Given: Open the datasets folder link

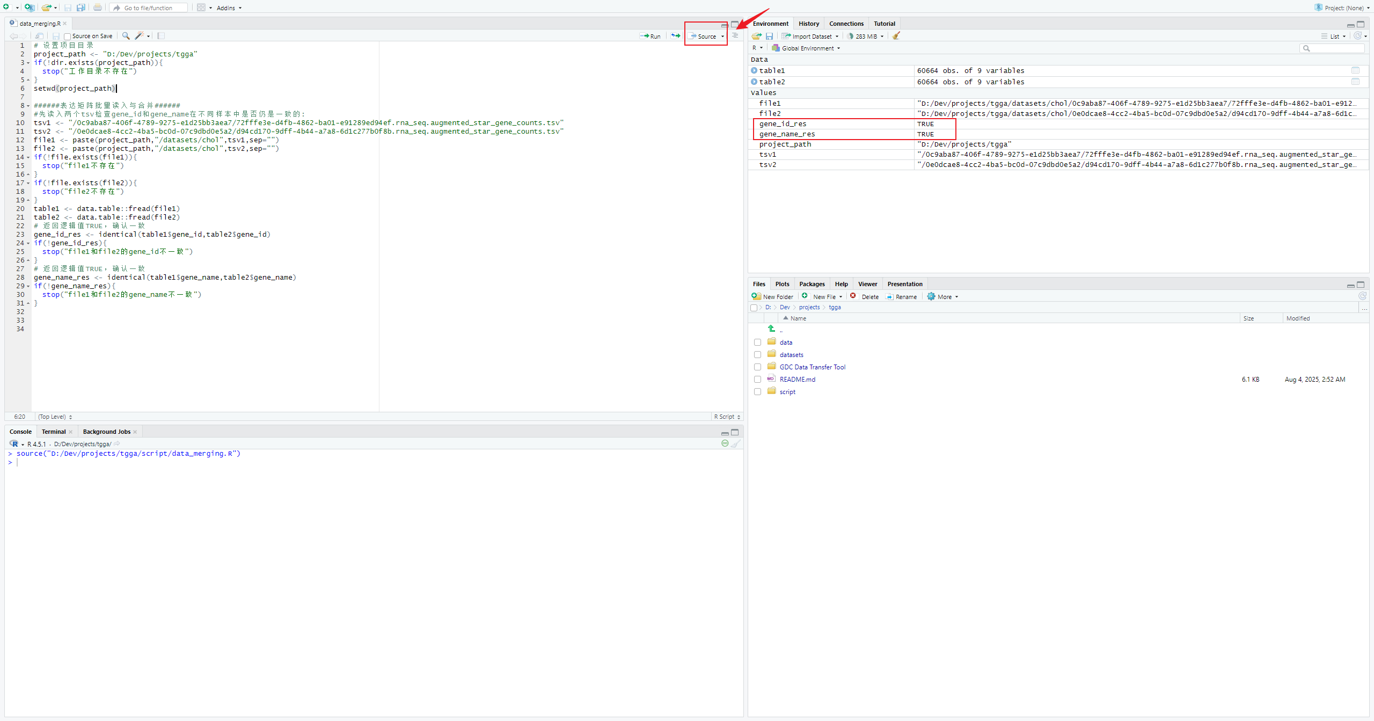Looking at the screenshot, I should click(x=791, y=355).
